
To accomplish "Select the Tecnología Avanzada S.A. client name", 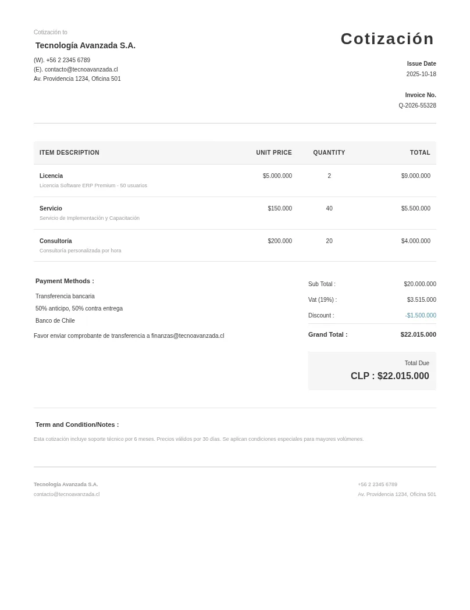I will [85, 45].
